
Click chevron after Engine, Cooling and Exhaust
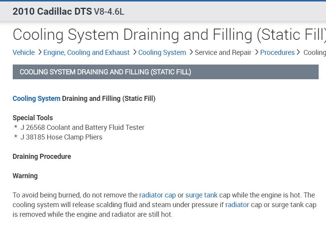pos(134,53)
